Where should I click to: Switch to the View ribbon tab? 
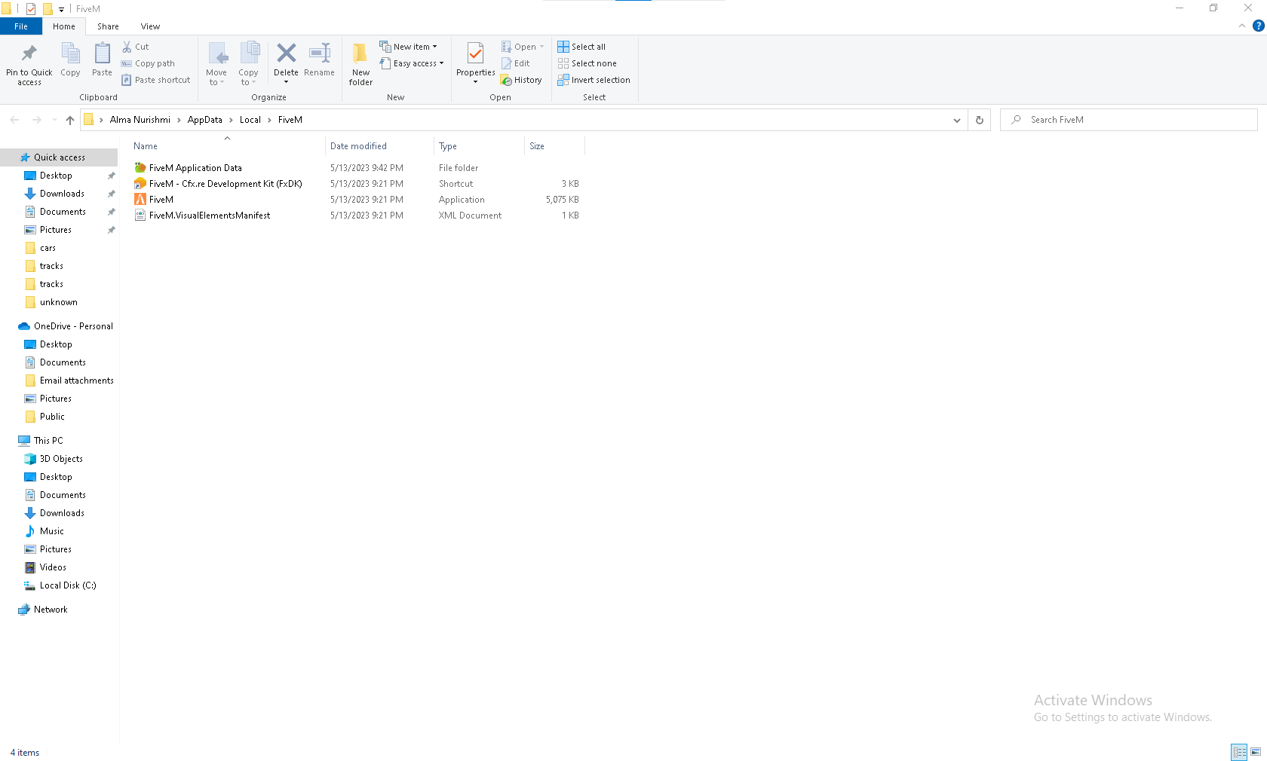(x=150, y=26)
